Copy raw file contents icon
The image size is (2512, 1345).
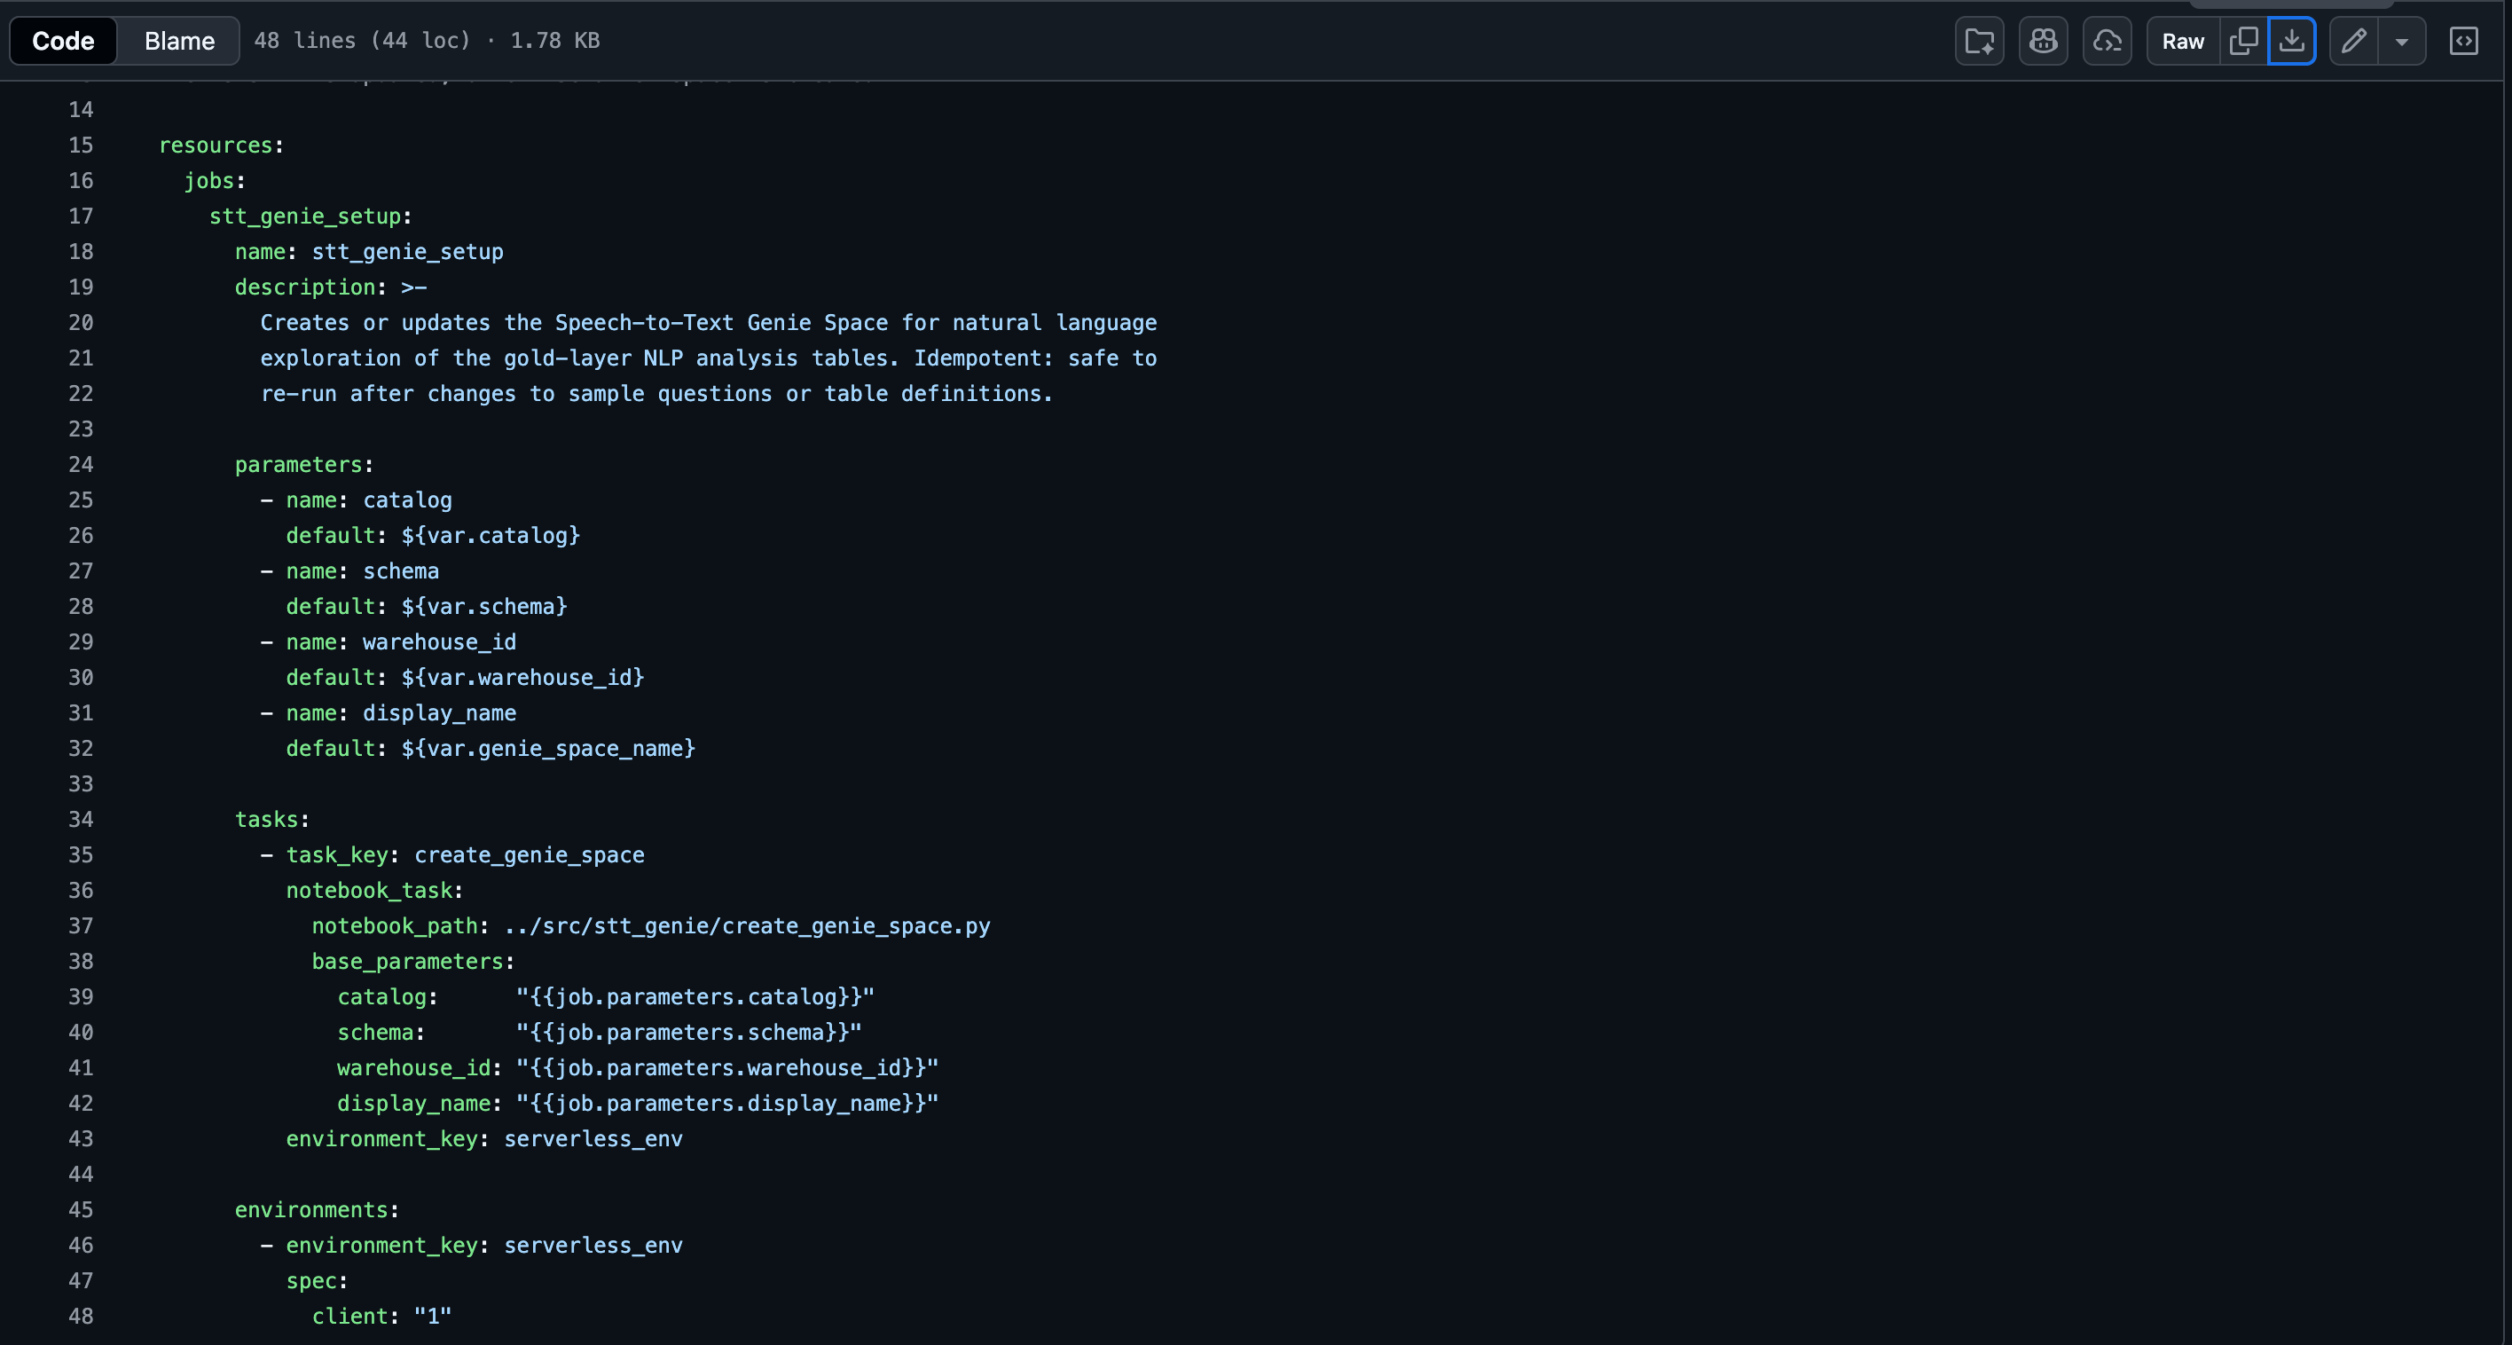[2243, 41]
